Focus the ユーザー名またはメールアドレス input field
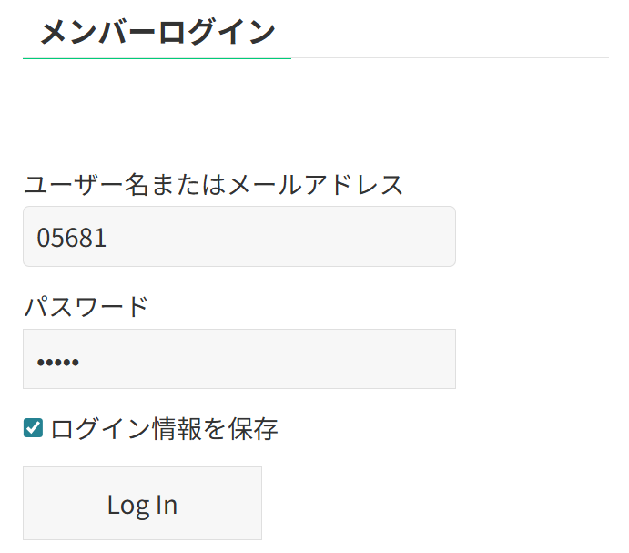This screenshot has height=553, width=629. [x=238, y=237]
